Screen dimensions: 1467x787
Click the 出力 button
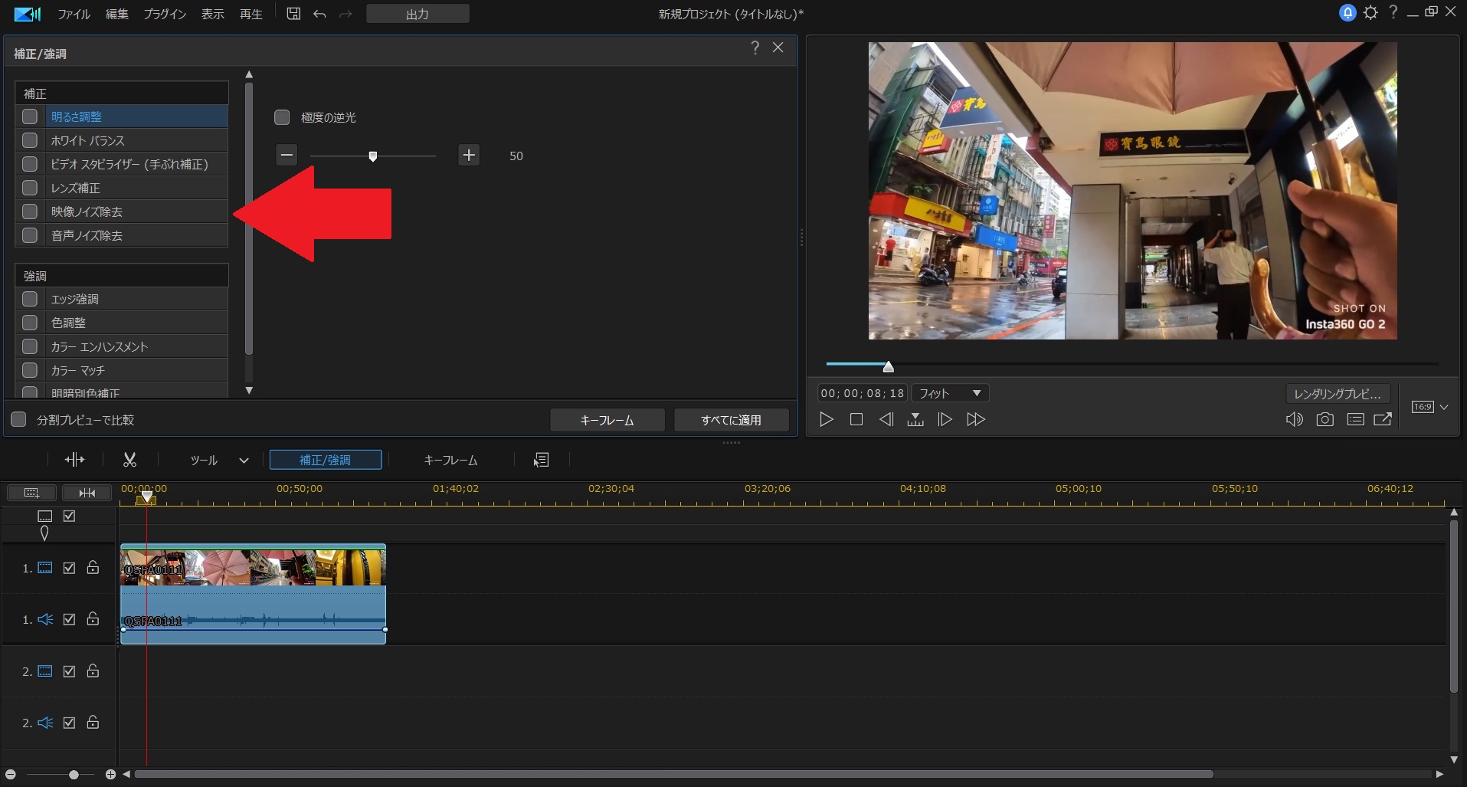[418, 14]
